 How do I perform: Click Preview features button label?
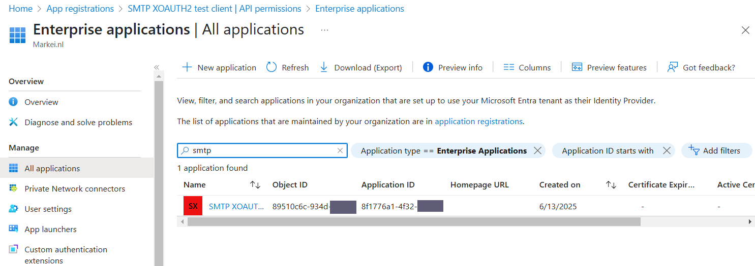coord(617,67)
